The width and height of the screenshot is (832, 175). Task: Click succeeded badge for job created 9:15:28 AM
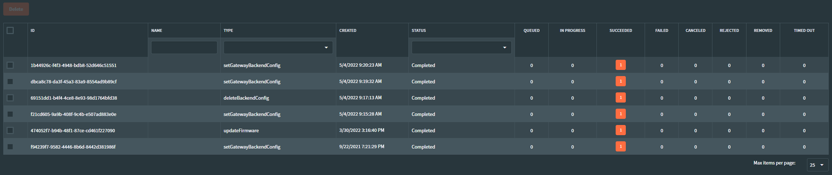tap(620, 114)
